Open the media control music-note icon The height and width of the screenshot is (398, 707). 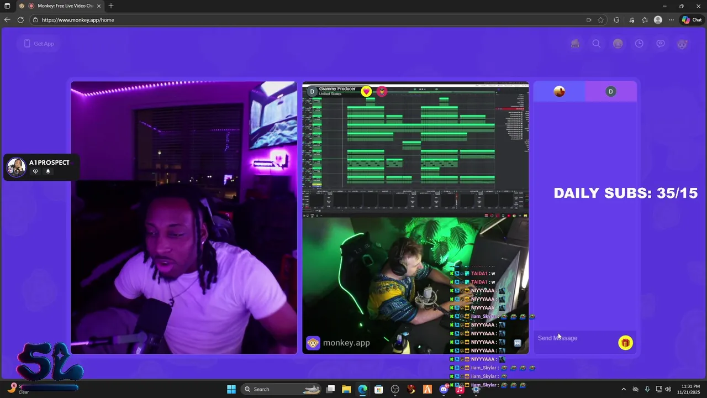click(x=632, y=20)
